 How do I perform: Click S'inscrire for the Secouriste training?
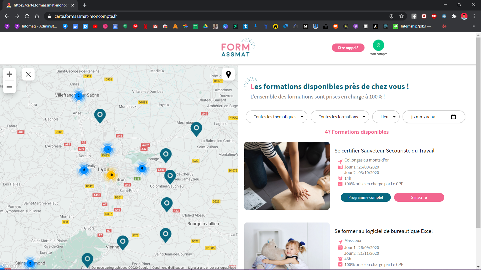419,197
